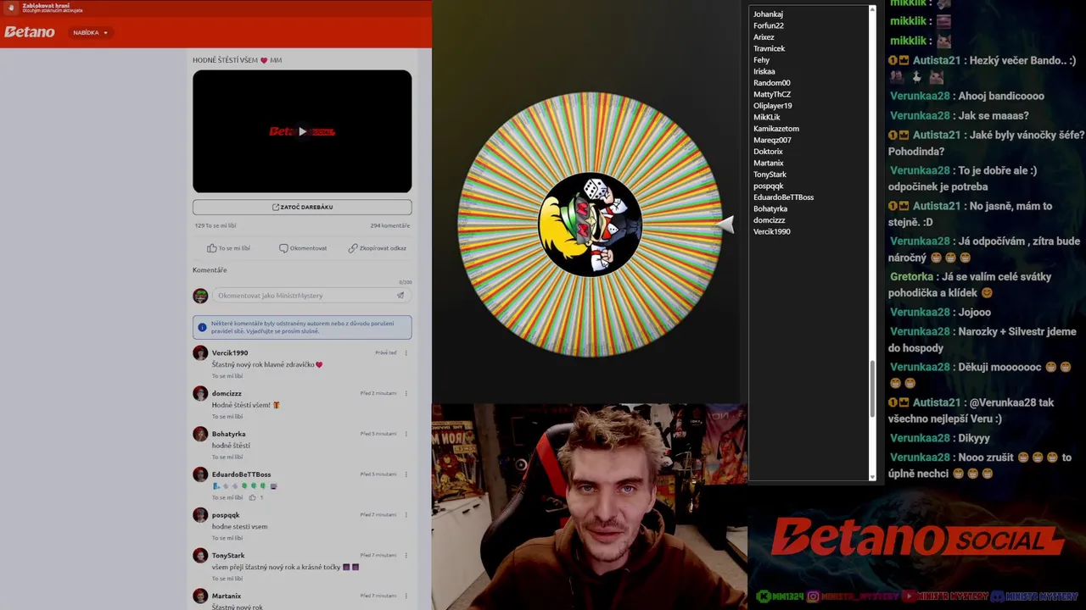Open the 294 komentáře count
The image size is (1086, 610).
point(389,225)
